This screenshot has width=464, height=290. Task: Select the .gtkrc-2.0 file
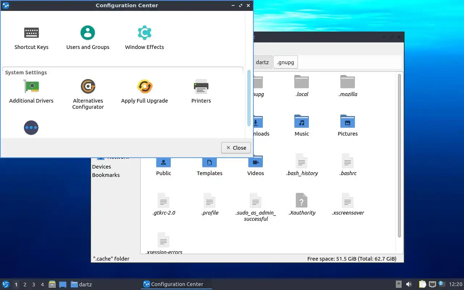coord(163,204)
